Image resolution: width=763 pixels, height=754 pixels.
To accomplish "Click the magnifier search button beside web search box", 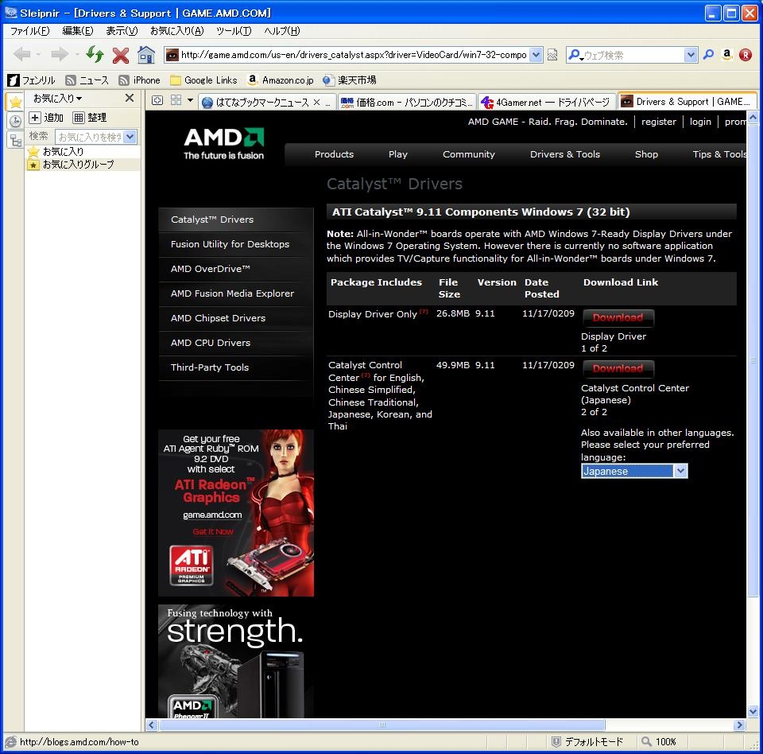I will 708,55.
